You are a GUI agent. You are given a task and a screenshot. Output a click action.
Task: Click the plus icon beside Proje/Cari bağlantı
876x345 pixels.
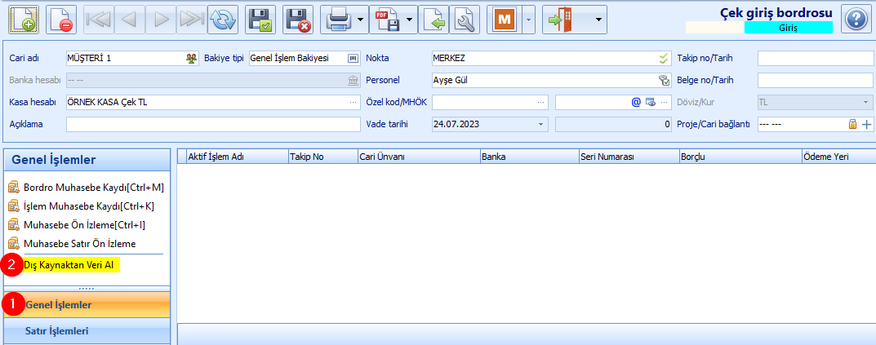[866, 125]
